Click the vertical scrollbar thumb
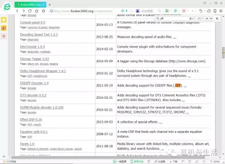225x164 pixels. [223, 53]
